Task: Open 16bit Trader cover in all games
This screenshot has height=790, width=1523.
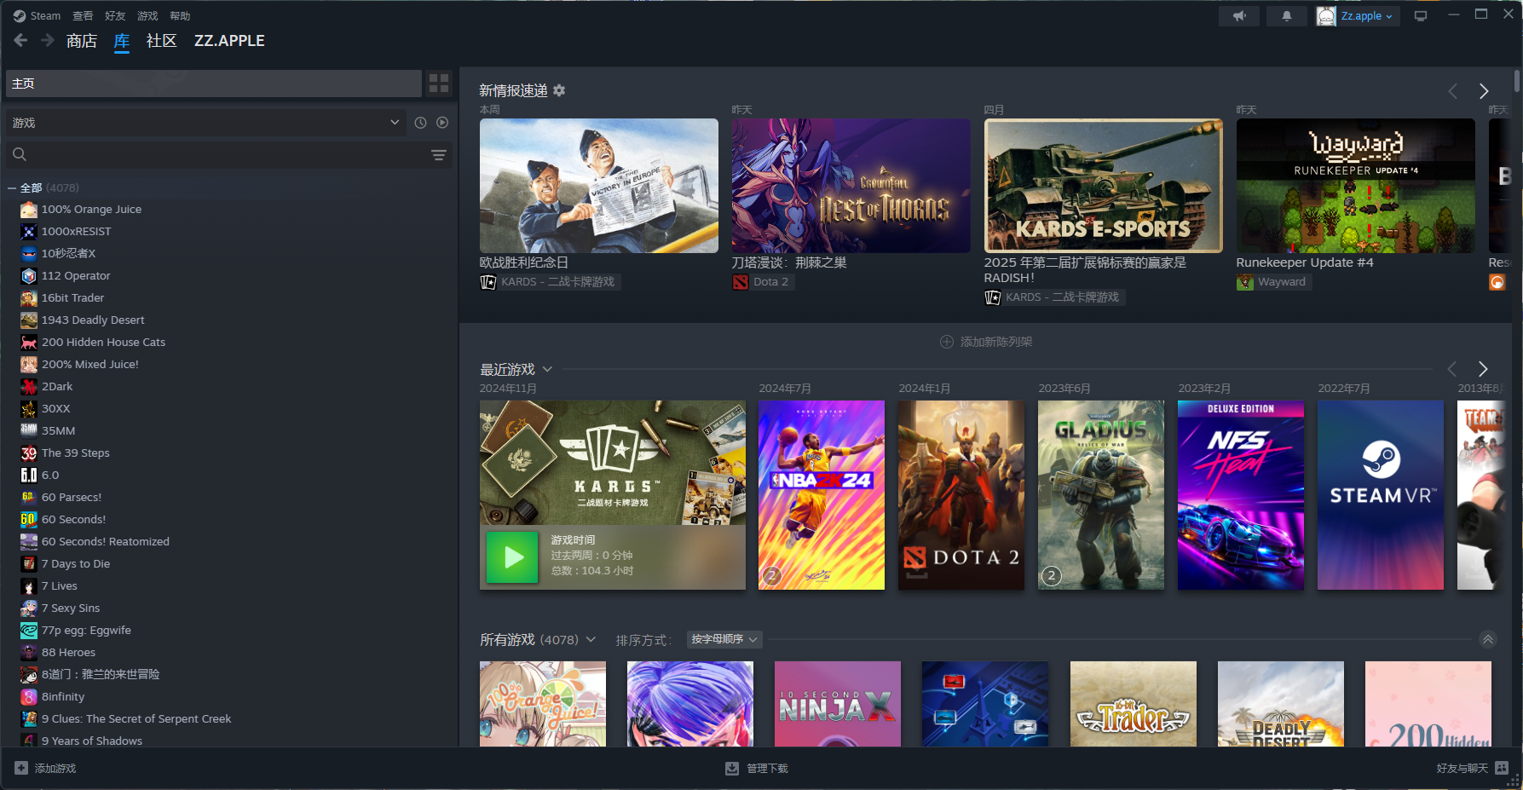Action: (1134, 704)
